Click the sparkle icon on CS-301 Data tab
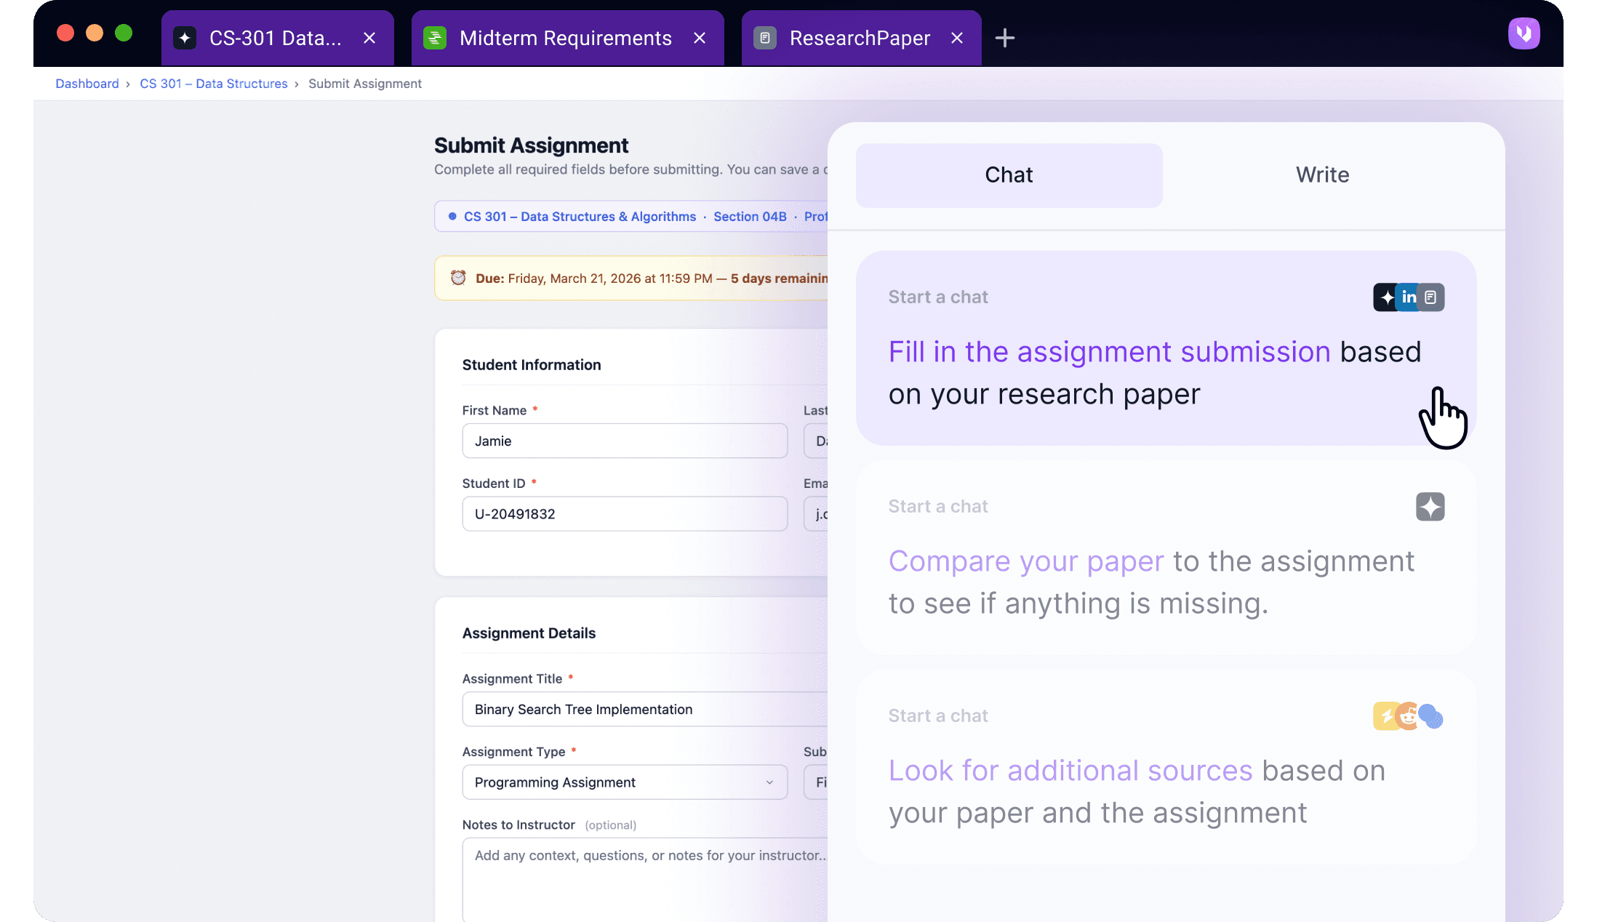The height and width of the screenshot is (922, 1597). click(185, 38)
